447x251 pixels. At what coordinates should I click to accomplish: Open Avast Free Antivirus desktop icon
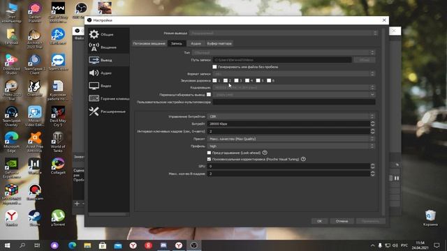point(34,142)
